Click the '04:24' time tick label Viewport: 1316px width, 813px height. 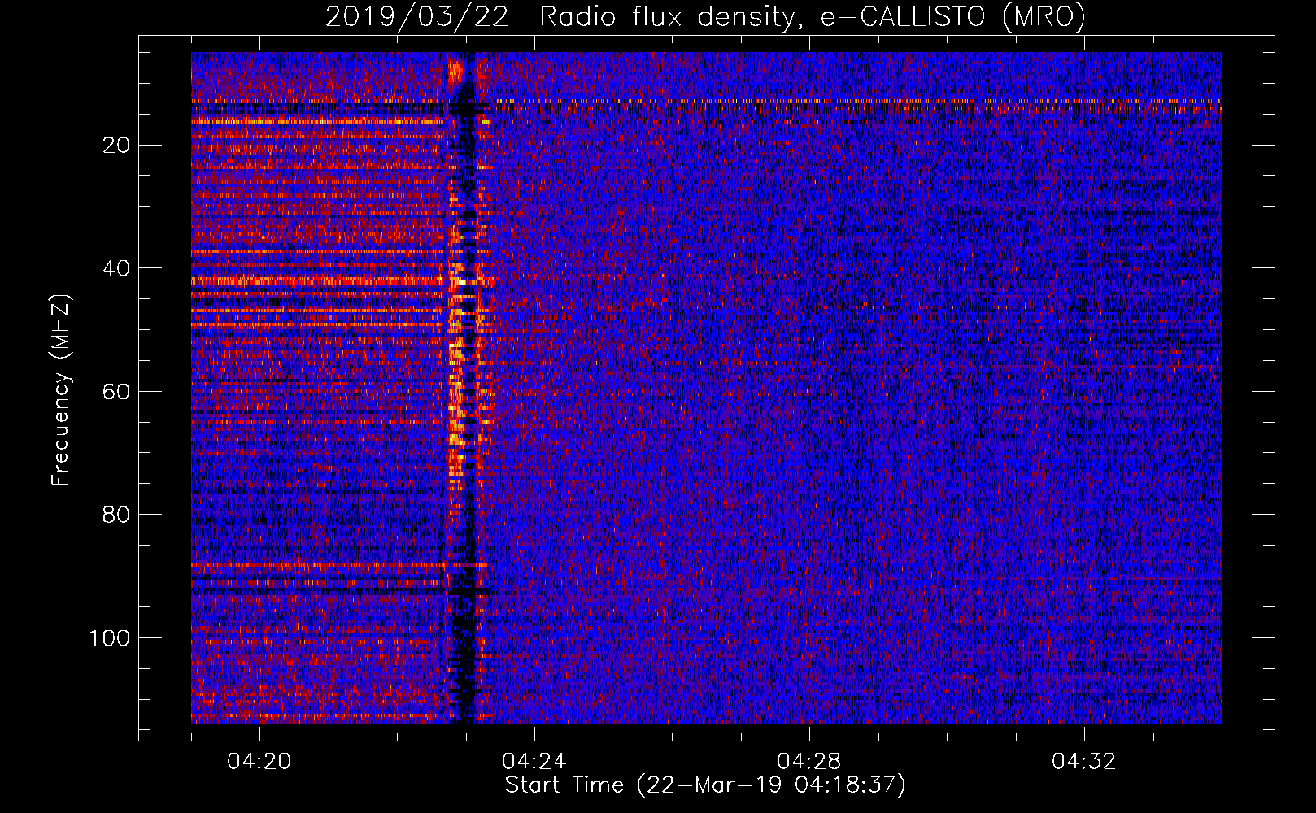click(534, 762)
